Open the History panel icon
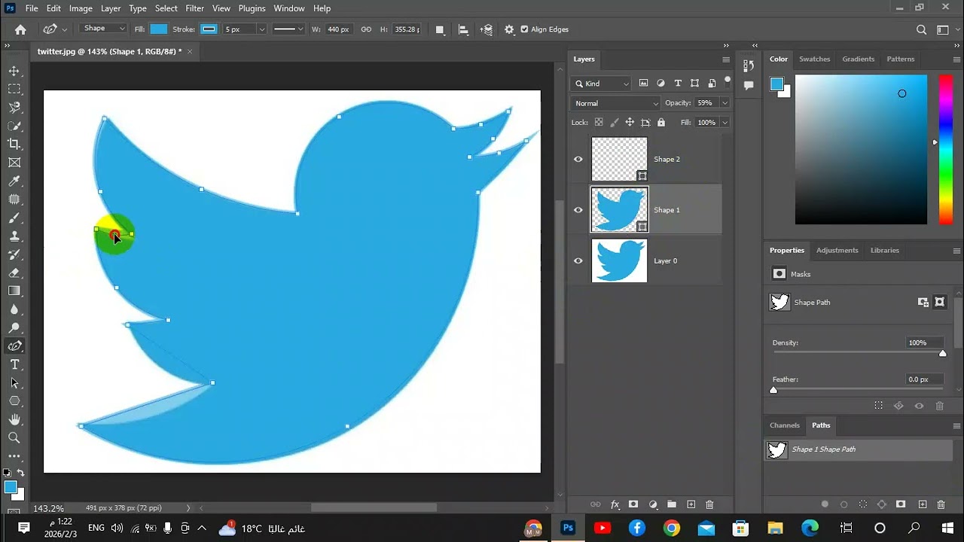This screenshot has height=542, width=964. coord(748,65)
